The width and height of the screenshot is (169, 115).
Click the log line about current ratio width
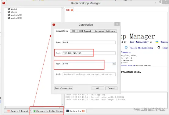pos(95,97)
